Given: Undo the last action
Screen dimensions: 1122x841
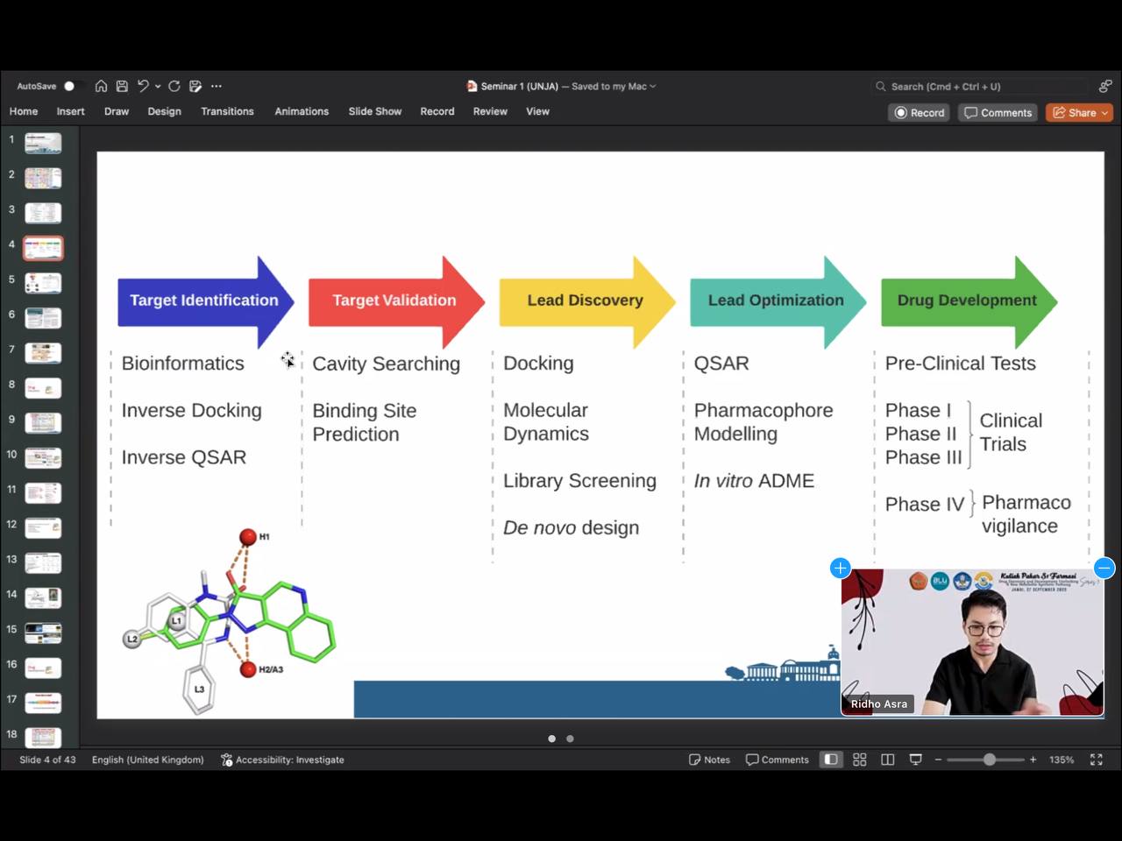Looking at the screenshot, I should tap(143, 86).
